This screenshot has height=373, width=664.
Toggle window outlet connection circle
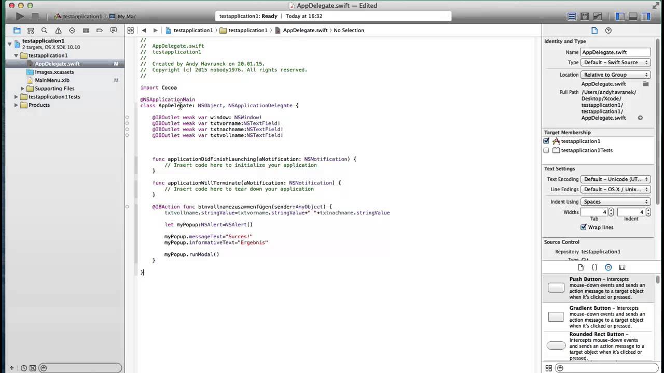[x=127, y=118]
